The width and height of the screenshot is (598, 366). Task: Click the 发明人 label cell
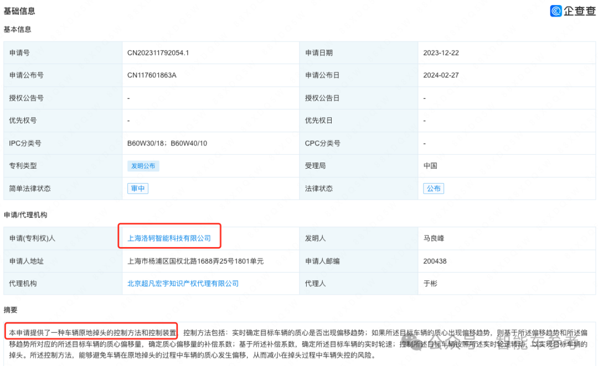[x=358, y=238]
